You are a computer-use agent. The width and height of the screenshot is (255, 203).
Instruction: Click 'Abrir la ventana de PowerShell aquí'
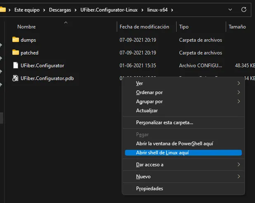coord(183,144)
